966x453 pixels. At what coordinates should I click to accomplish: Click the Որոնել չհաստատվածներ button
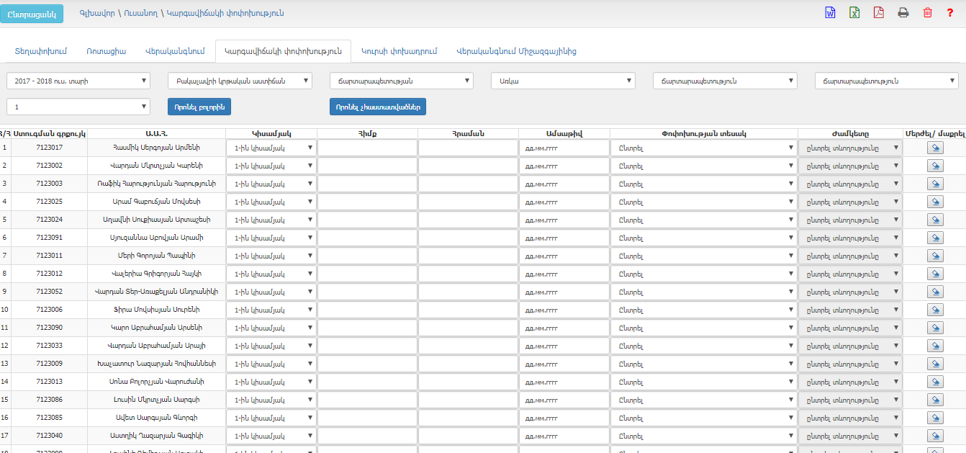point(378,107)
